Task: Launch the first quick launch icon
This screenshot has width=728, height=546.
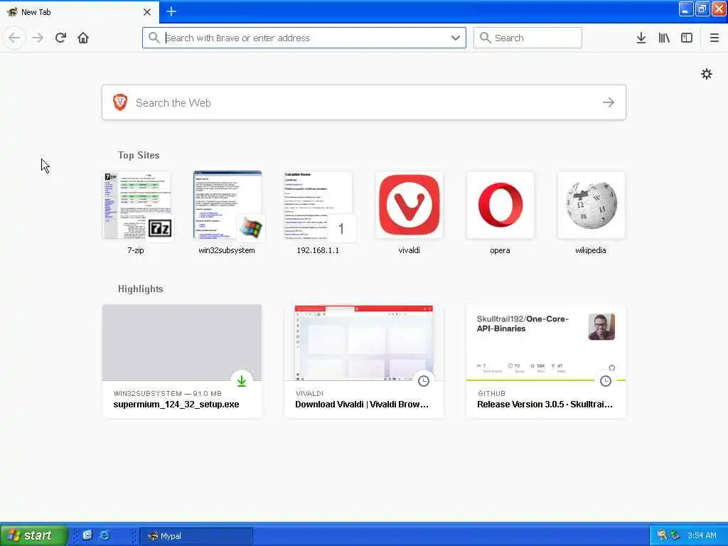Action: click(87, 535)
